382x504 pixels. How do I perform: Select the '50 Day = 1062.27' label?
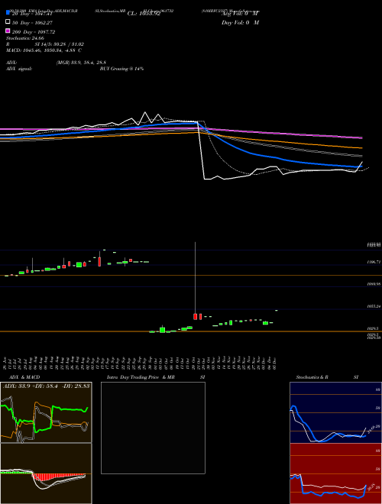coord(32,23)
